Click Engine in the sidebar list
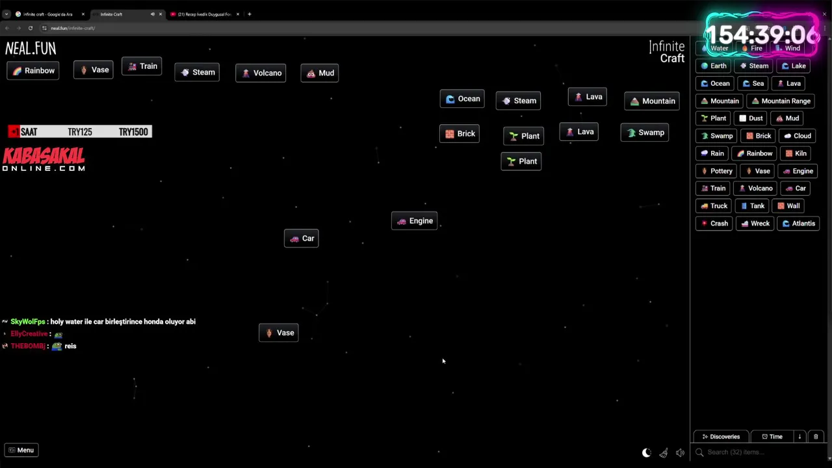This screenshot has height=468, width=832. coord(798,171)
